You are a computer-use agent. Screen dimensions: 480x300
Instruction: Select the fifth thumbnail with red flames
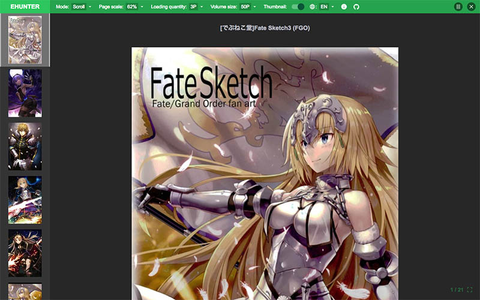click(25, 253)
